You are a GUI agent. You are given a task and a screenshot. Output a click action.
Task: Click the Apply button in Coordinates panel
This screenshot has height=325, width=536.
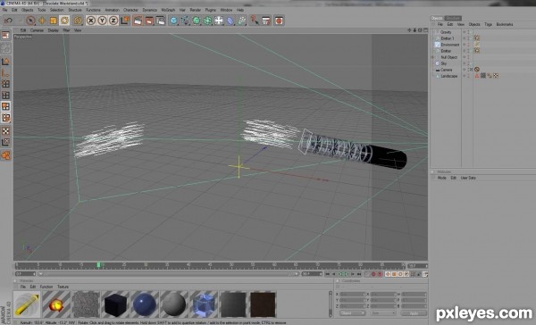tap(414, 313)
